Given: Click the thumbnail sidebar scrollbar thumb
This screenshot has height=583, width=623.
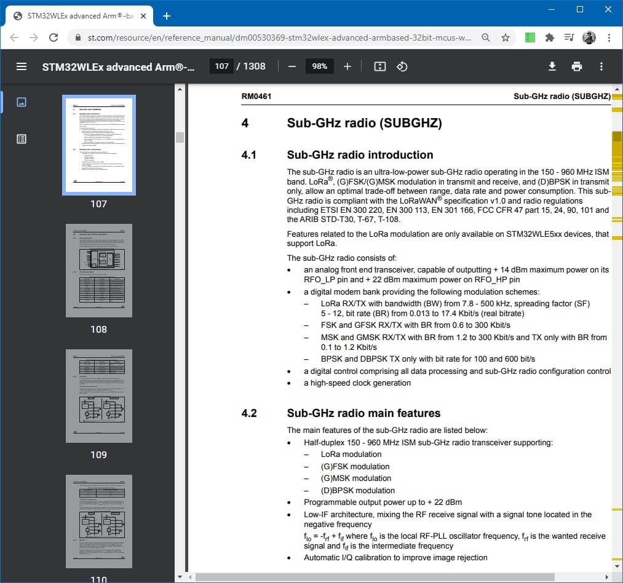Looking at the screenshot, I should [180, 137].
